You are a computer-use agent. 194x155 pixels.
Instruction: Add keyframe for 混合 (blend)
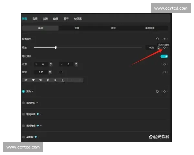click(x=165, y=91)
